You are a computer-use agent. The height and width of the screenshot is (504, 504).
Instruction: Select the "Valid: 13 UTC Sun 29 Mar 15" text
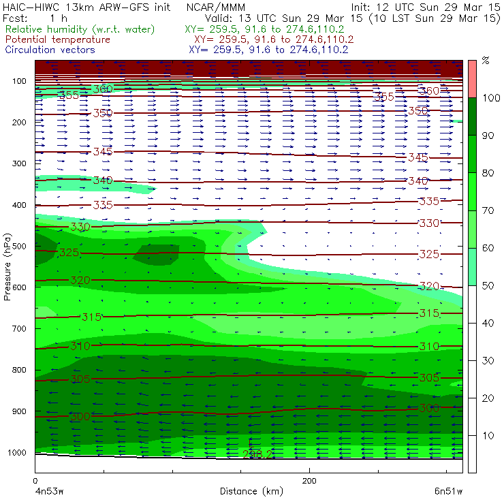(283, 18)
